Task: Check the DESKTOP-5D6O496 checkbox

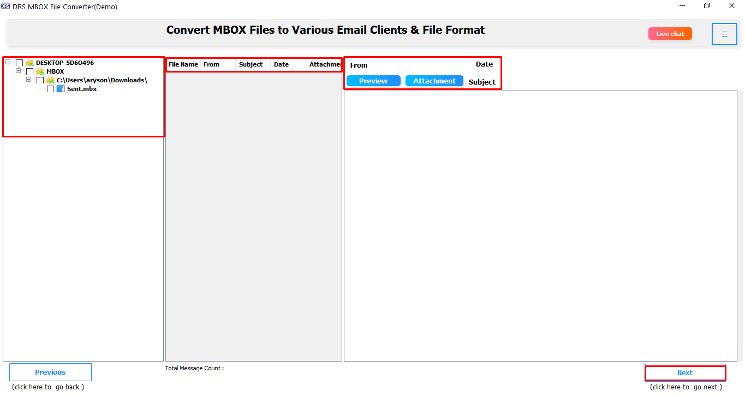Action: 20,63
